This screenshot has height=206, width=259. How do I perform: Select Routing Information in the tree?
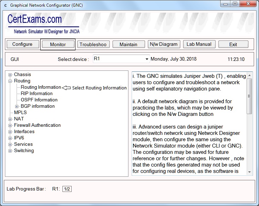click(41, 87)
